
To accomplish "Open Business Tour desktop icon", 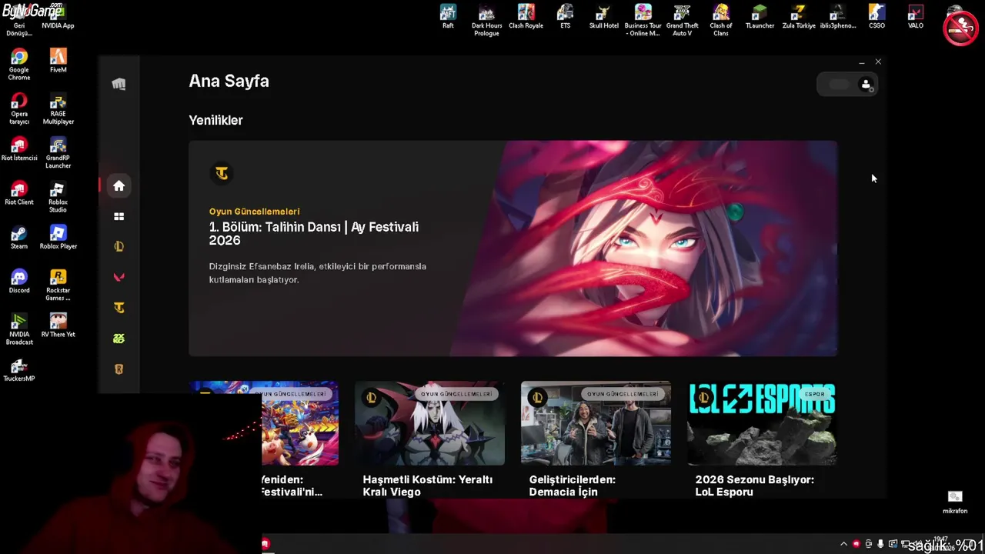I will [x=643, y=20].
